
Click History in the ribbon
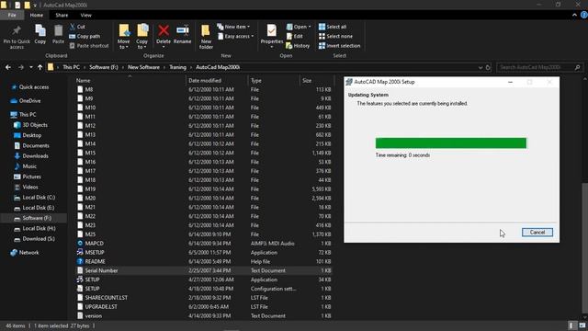click(x=298, y=46)
